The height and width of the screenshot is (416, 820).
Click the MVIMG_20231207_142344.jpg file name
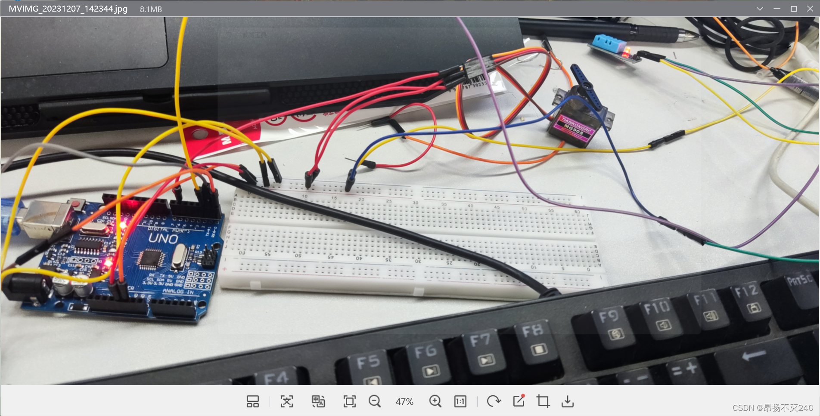pos(68,9)
